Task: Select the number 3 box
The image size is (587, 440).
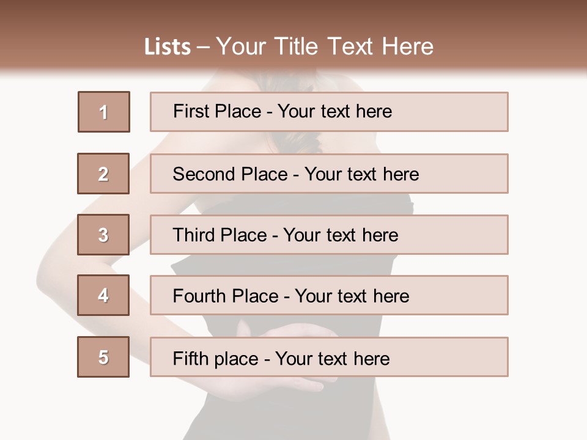Action: [103, 235]
